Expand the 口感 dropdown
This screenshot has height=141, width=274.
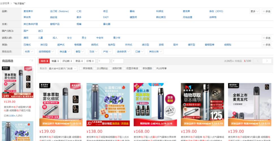139,52
